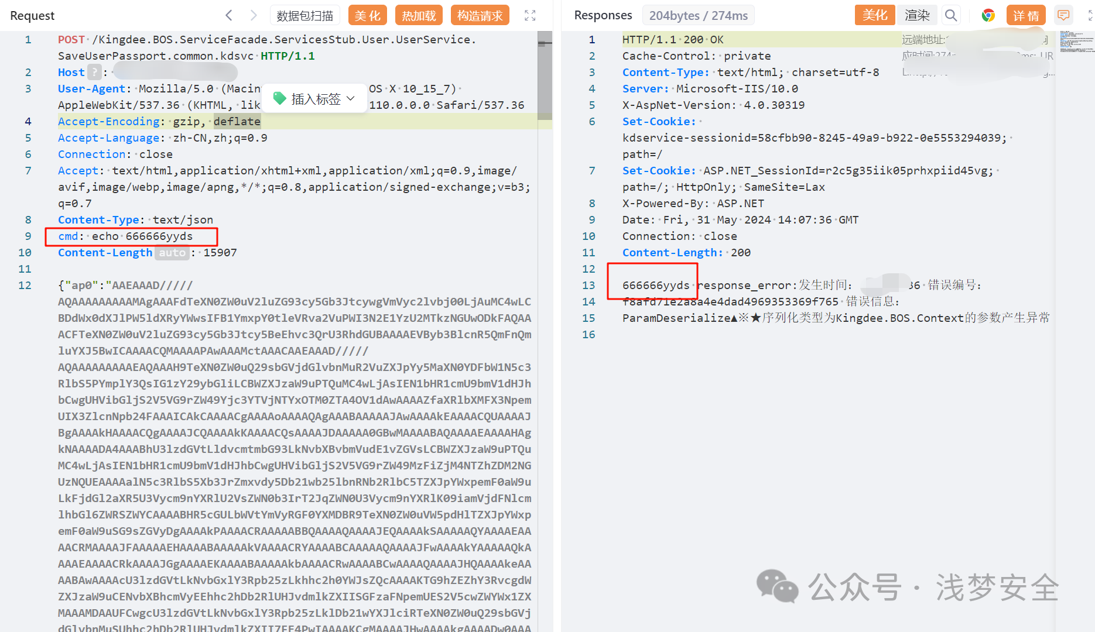Image resolution: width=1095 pixels, height=632 pixels.
Task: Go to next request with right arrow
Action: [x=254, y=15]
